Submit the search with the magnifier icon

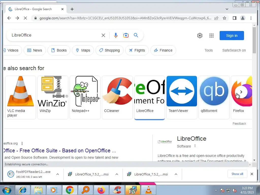[136, 35]
